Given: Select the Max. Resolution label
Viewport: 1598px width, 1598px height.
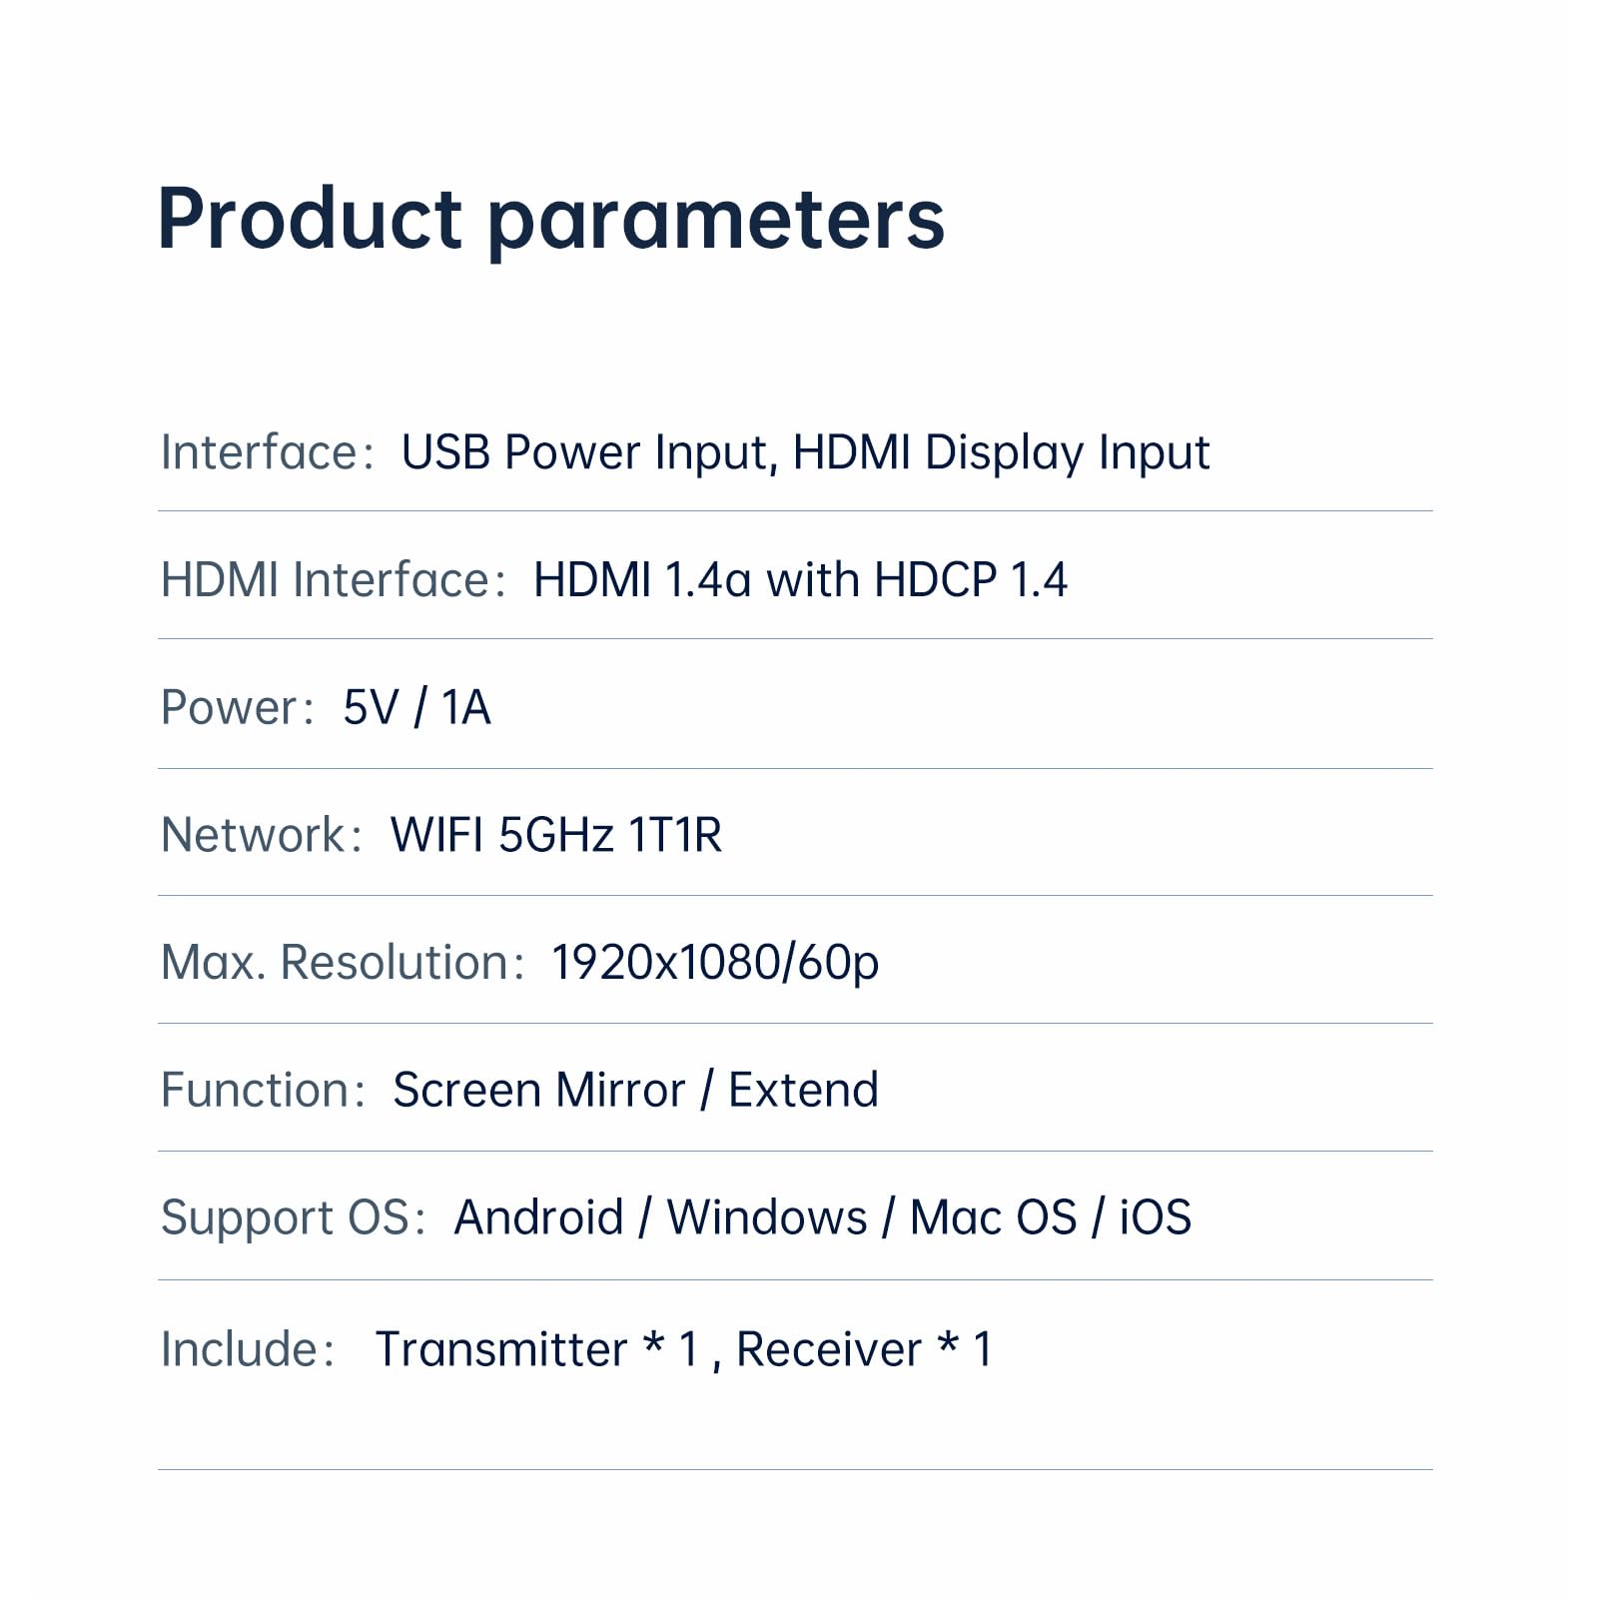Looking at the screenshot, I should coord(342,963).
